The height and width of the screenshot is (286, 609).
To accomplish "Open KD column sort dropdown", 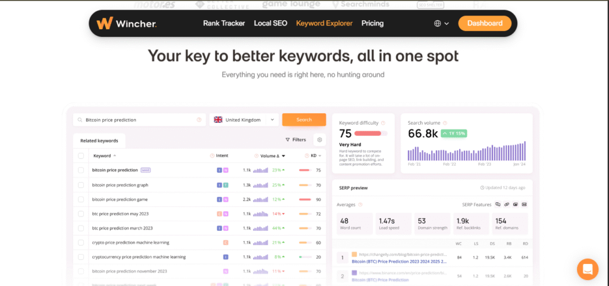I will click(x=320, y=156).
